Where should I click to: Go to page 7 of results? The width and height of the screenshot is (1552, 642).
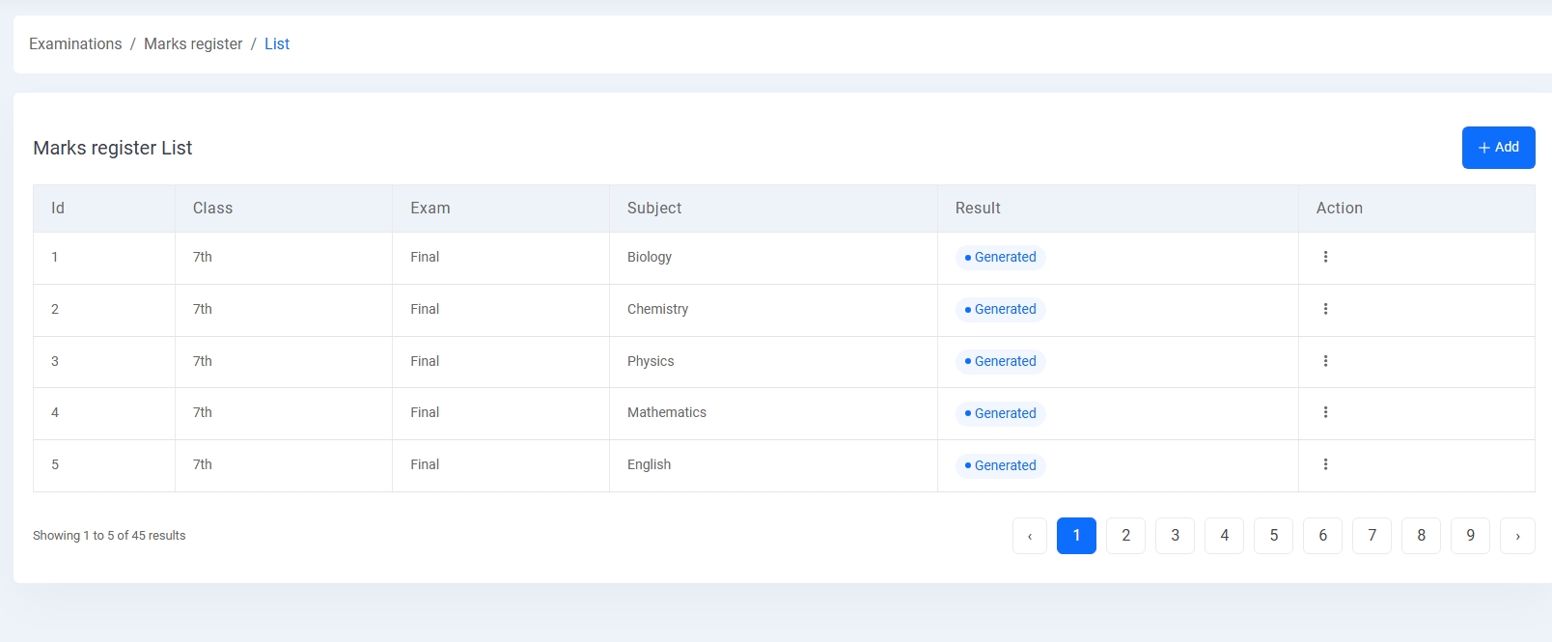click(1372, 536)
